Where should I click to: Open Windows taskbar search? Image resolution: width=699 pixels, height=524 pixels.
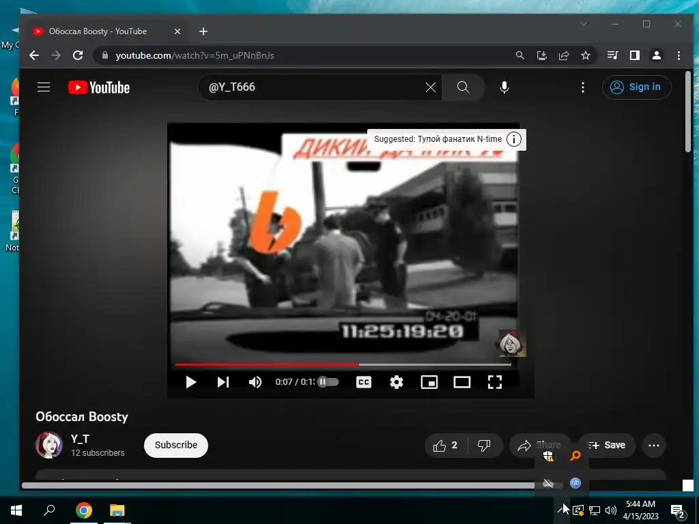[49, 510]
